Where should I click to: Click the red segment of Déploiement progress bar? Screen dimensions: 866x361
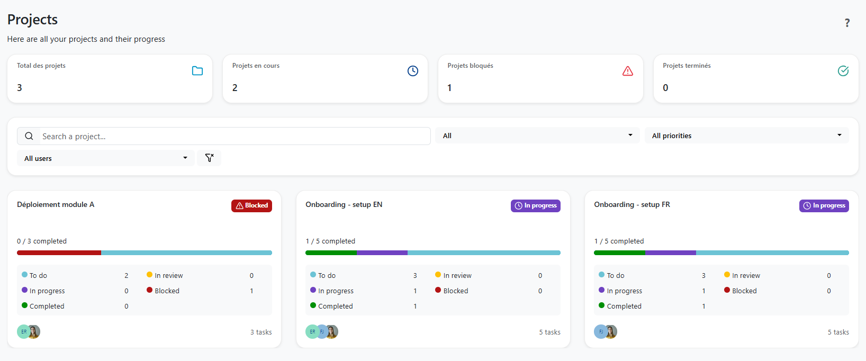pos(59,252)
